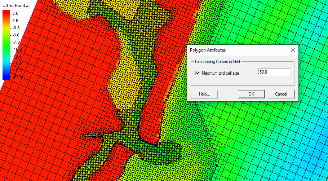The image size is (328, 181).
Task: Open Help for Polygon Attributes
Action: tap(205, 94)
